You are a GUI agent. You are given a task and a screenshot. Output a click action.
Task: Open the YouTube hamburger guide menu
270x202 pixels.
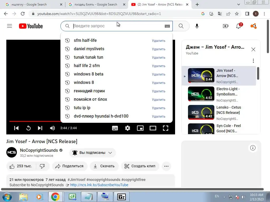pyautogui.click(x=9, y=26)
